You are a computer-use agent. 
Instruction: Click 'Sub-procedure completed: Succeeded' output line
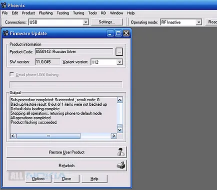coord(55,100)
